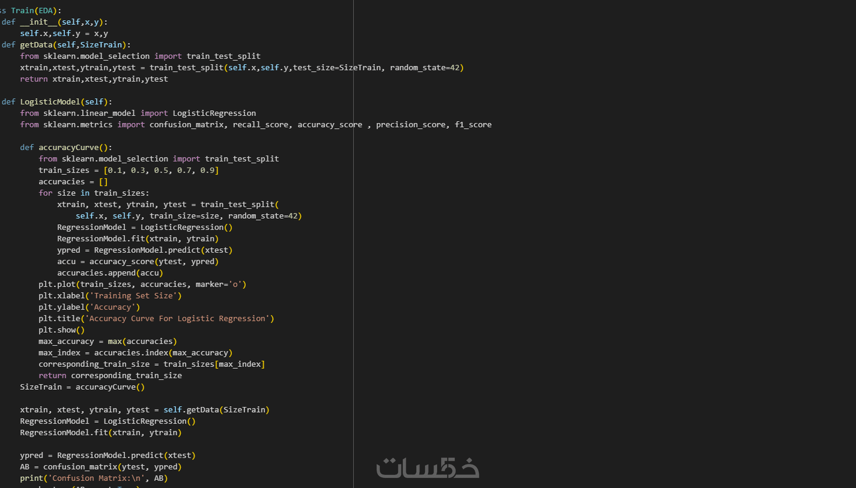Click the 'Training Set Size' string
856x488 pixels.
[134, 295]
